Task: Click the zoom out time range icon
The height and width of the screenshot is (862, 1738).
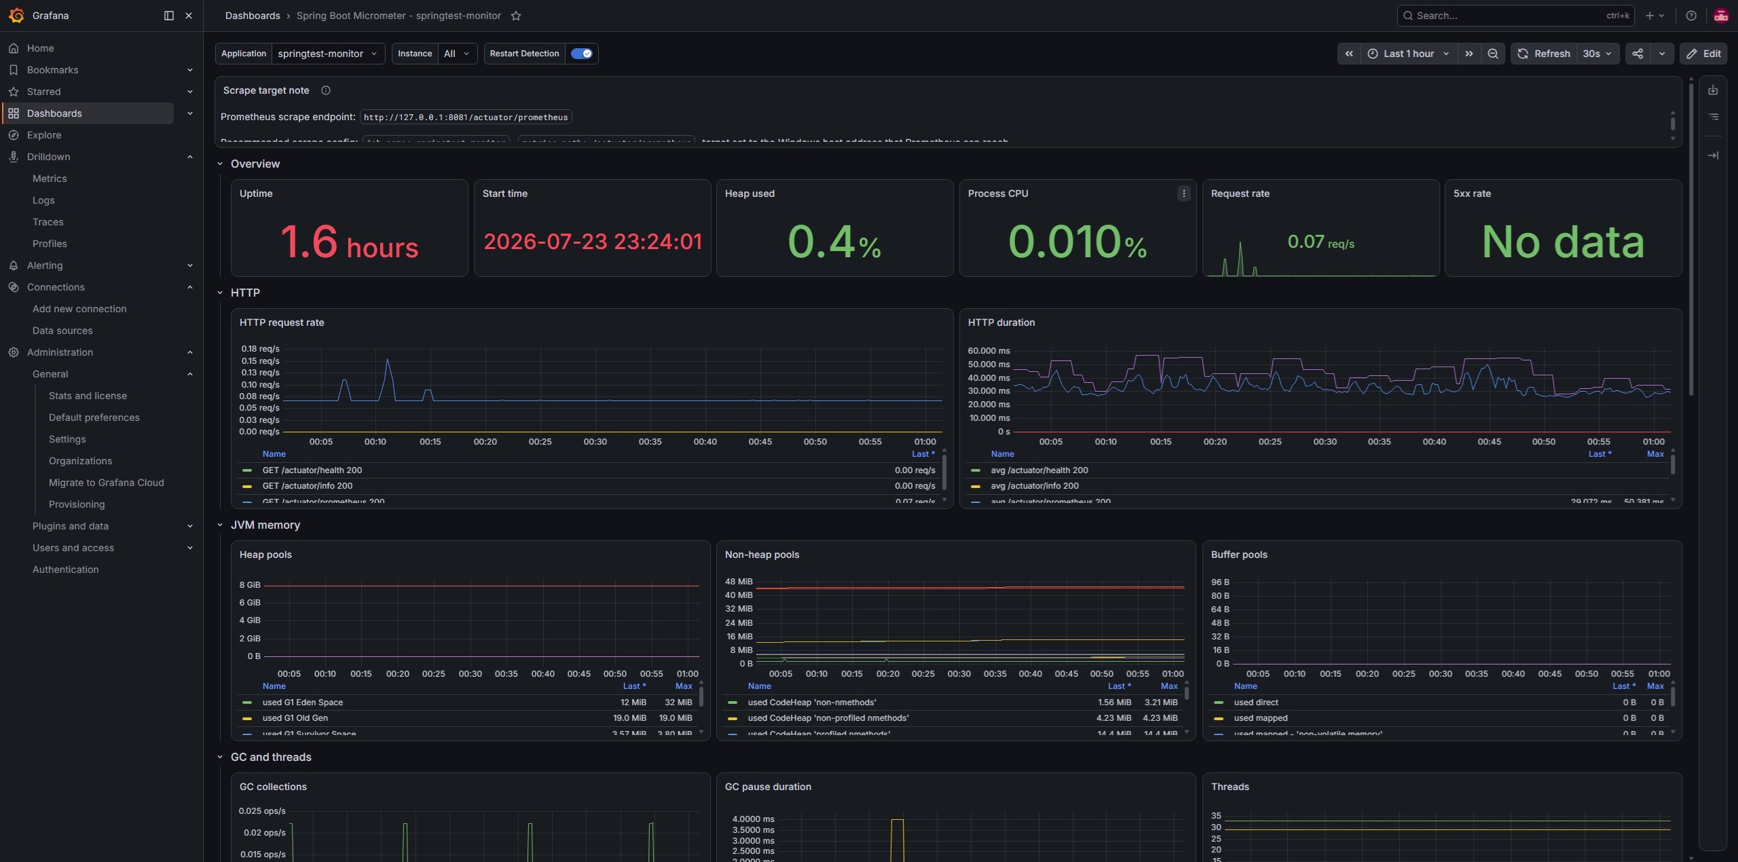Action: click(1492, 54)
